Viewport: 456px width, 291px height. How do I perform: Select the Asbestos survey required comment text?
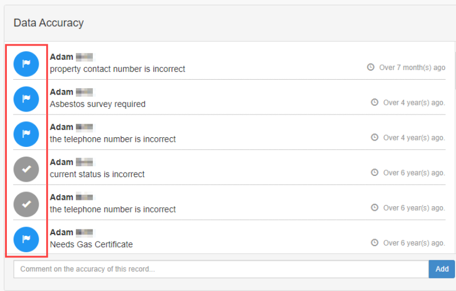click(x=97, y=104)
